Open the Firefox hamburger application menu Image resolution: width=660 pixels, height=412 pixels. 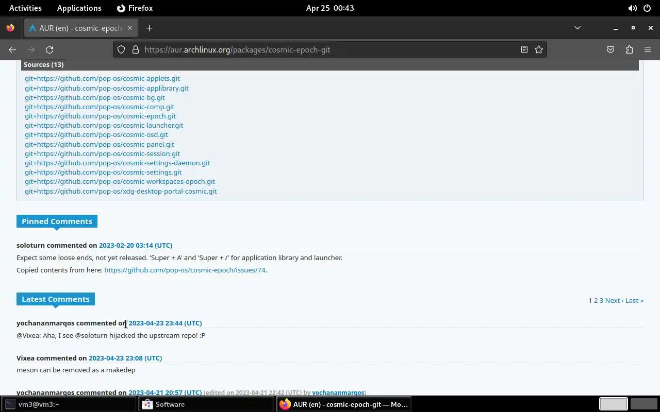(648, 49)
